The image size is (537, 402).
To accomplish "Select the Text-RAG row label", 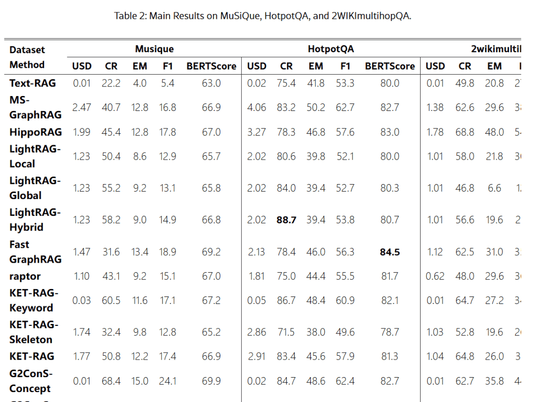I will coord(32,83).
